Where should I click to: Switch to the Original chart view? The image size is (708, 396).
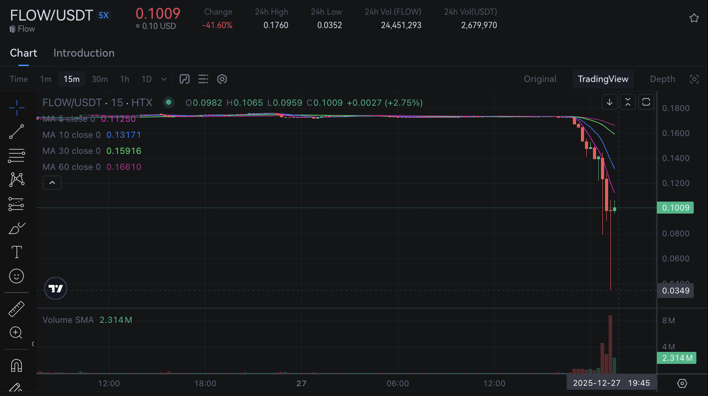click(x=540, y=79)
